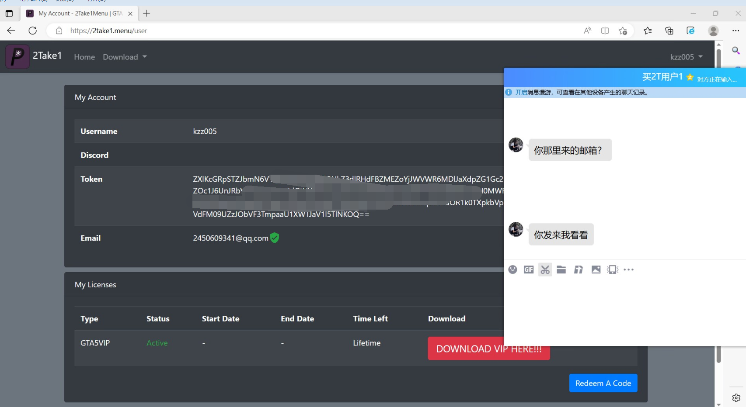Viewport: 746px width, 407px height.
Task: Open more chat tools ellipsis
Action: [629, 269]
